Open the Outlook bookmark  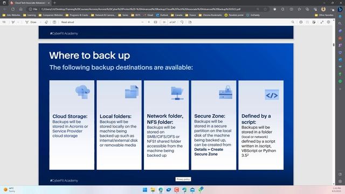click(x=162, y=15)
